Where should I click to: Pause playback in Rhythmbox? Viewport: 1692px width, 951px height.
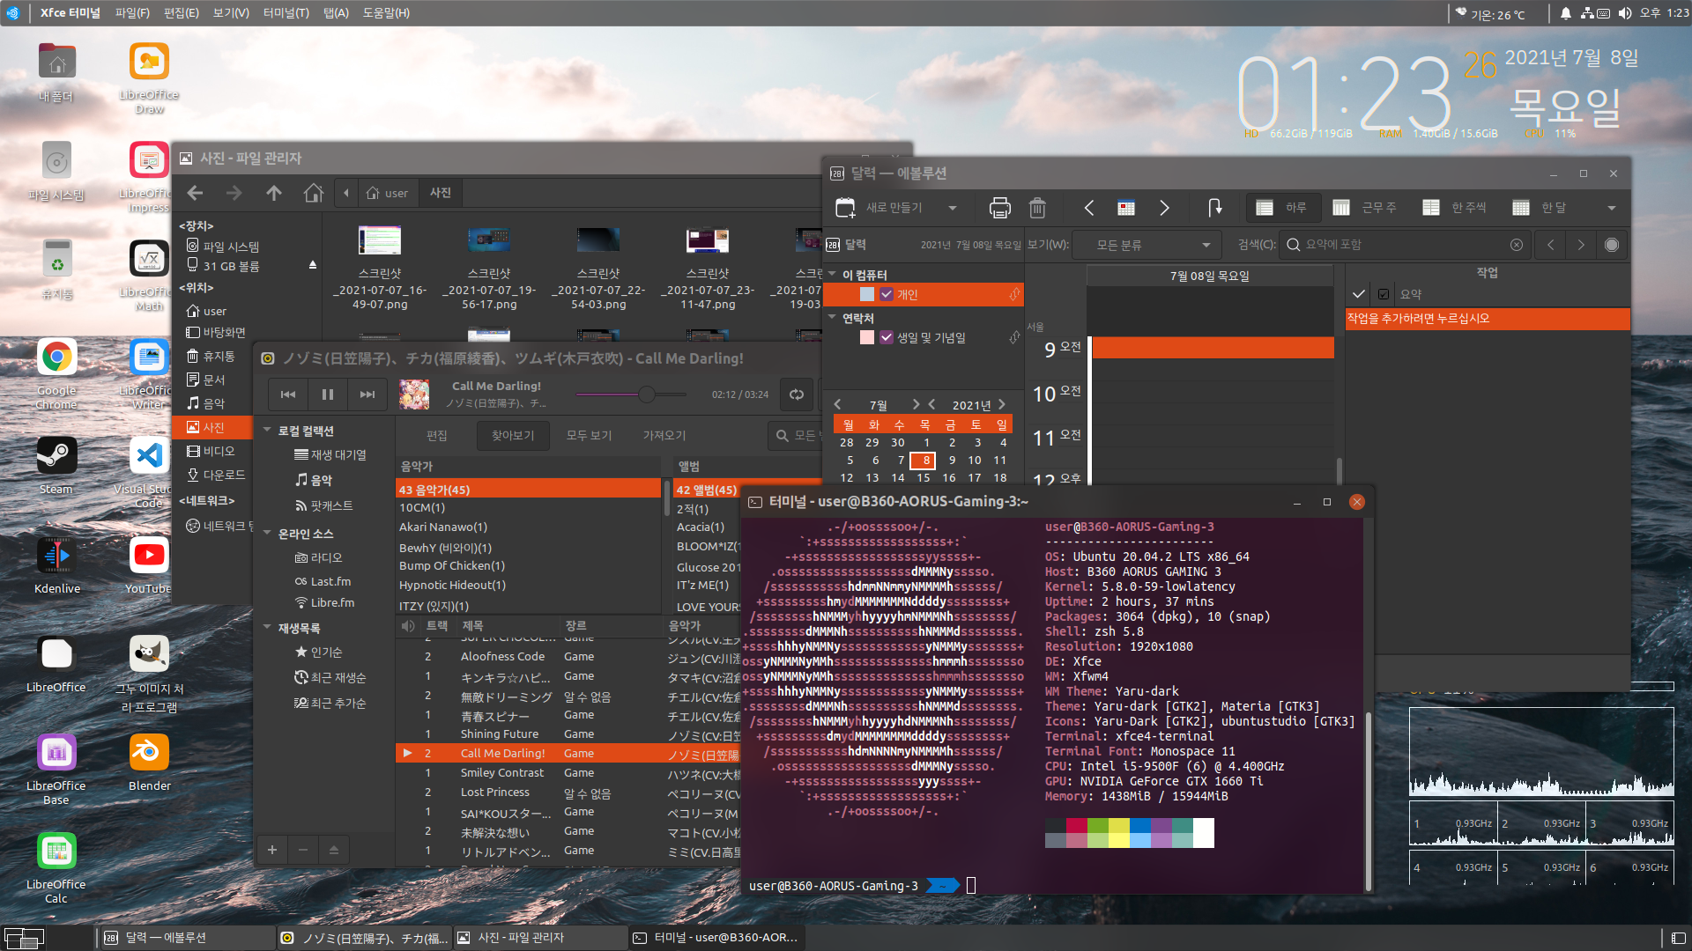point(327,394)
